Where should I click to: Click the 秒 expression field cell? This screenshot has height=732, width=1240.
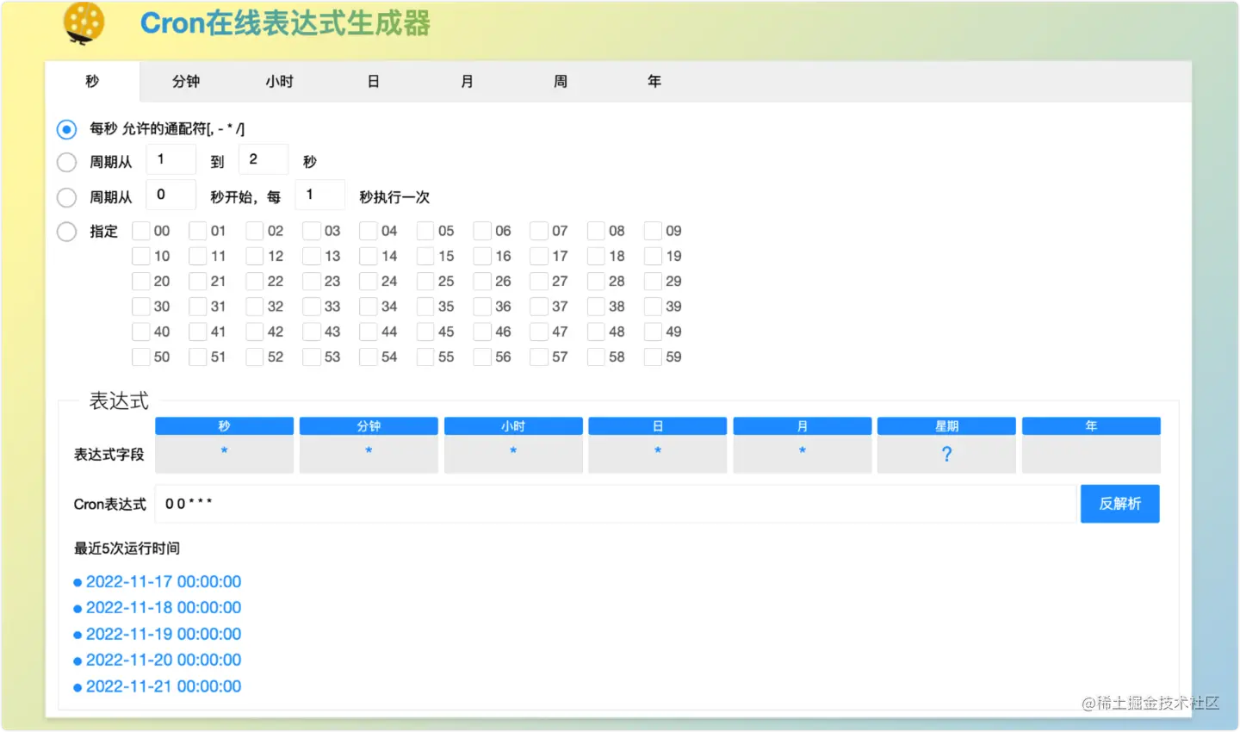(224, 454)
